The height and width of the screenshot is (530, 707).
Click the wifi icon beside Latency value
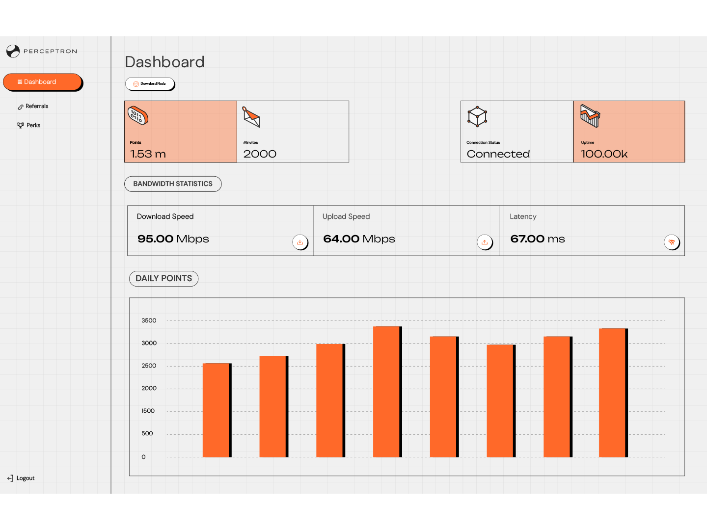[x=672, y=242]
